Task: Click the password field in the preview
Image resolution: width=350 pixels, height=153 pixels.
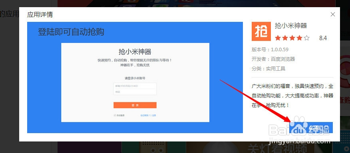Action: click(x=135, y=92)
